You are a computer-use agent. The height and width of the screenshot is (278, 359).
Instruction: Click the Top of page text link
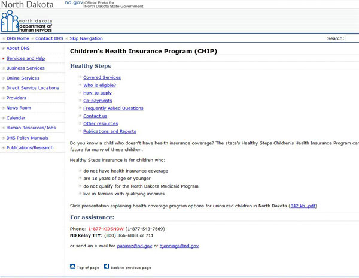(88, 268)
